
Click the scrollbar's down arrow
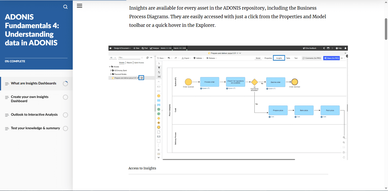click(x=386, y=188)
